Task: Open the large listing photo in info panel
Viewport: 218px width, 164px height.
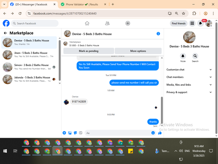Action: point(189,37)
